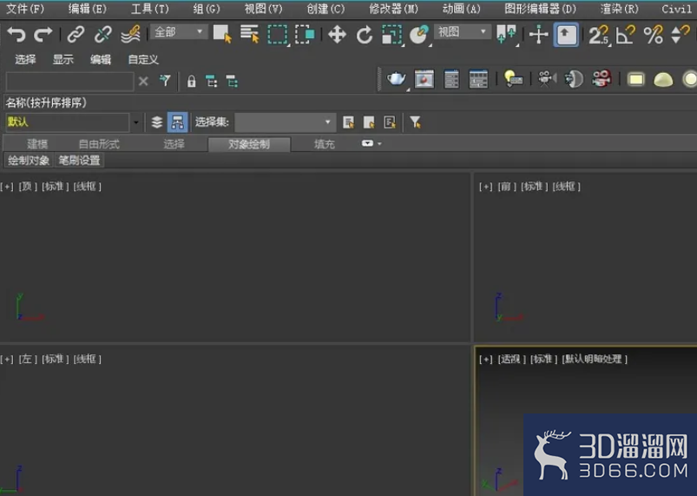
Task: Click the Rectangular Selection Region icon
Action: (x=278, y=34)
